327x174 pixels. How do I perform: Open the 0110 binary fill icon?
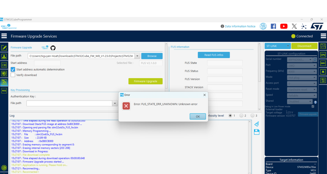[x=323, y=80]
